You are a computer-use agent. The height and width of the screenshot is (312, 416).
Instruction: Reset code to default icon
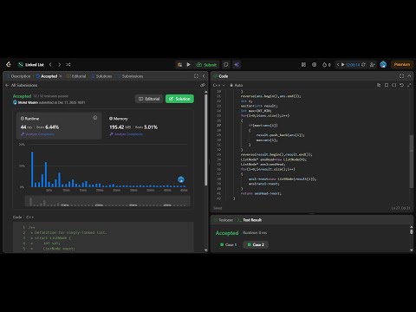(401, 85)
